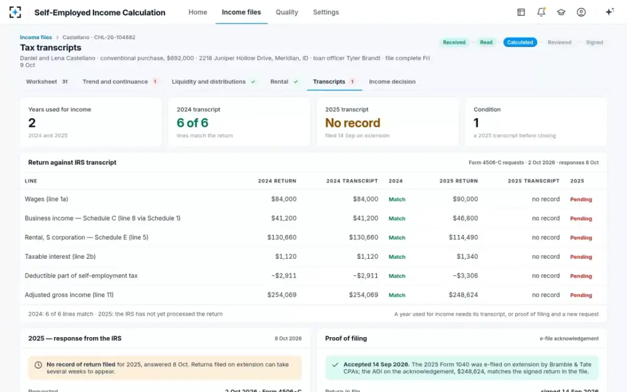The image size is (627, 392).
Task: Switch to the Rental tab
Action: click(284, 82)
